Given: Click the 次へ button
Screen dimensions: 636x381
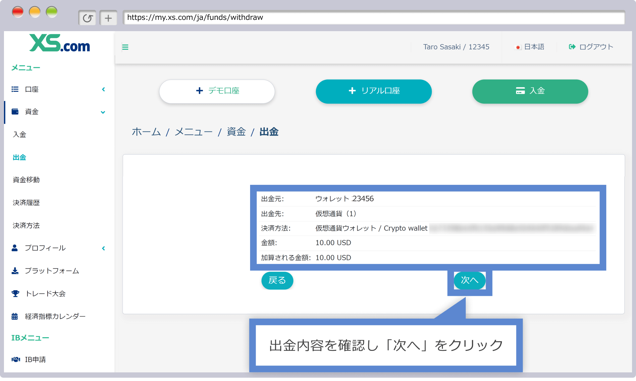Looking at the screenshot, I should point(470,280).
